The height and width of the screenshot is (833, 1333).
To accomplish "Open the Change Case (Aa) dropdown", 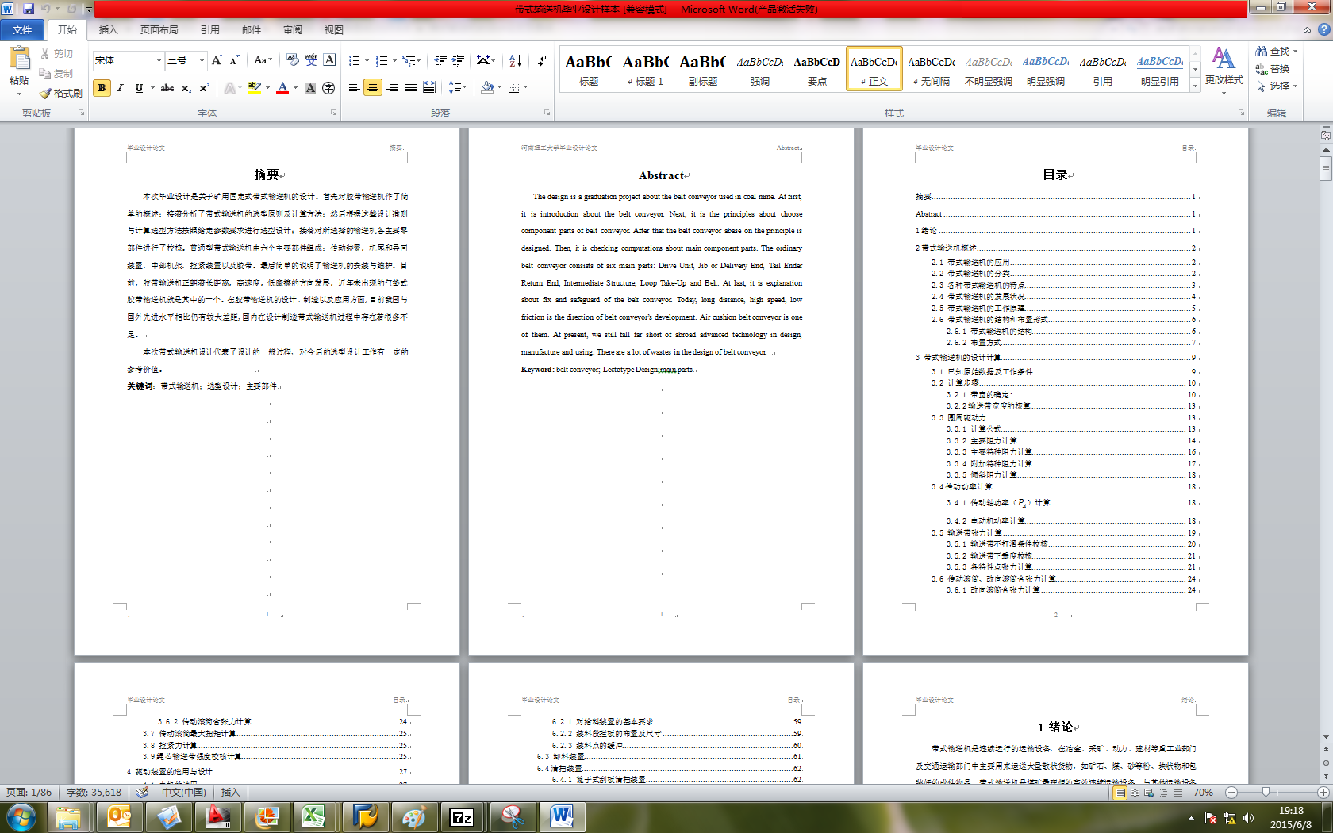I will point(263,60).
